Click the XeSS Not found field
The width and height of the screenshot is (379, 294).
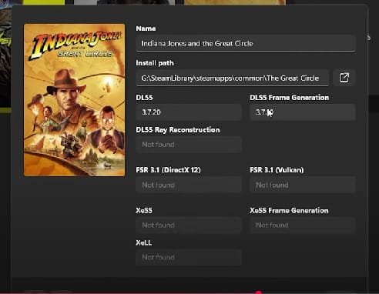(189, 226)
